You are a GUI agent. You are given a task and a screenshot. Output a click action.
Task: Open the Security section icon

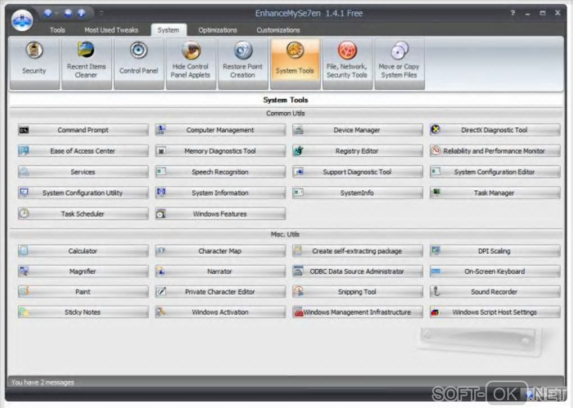(x=34, y=63)
